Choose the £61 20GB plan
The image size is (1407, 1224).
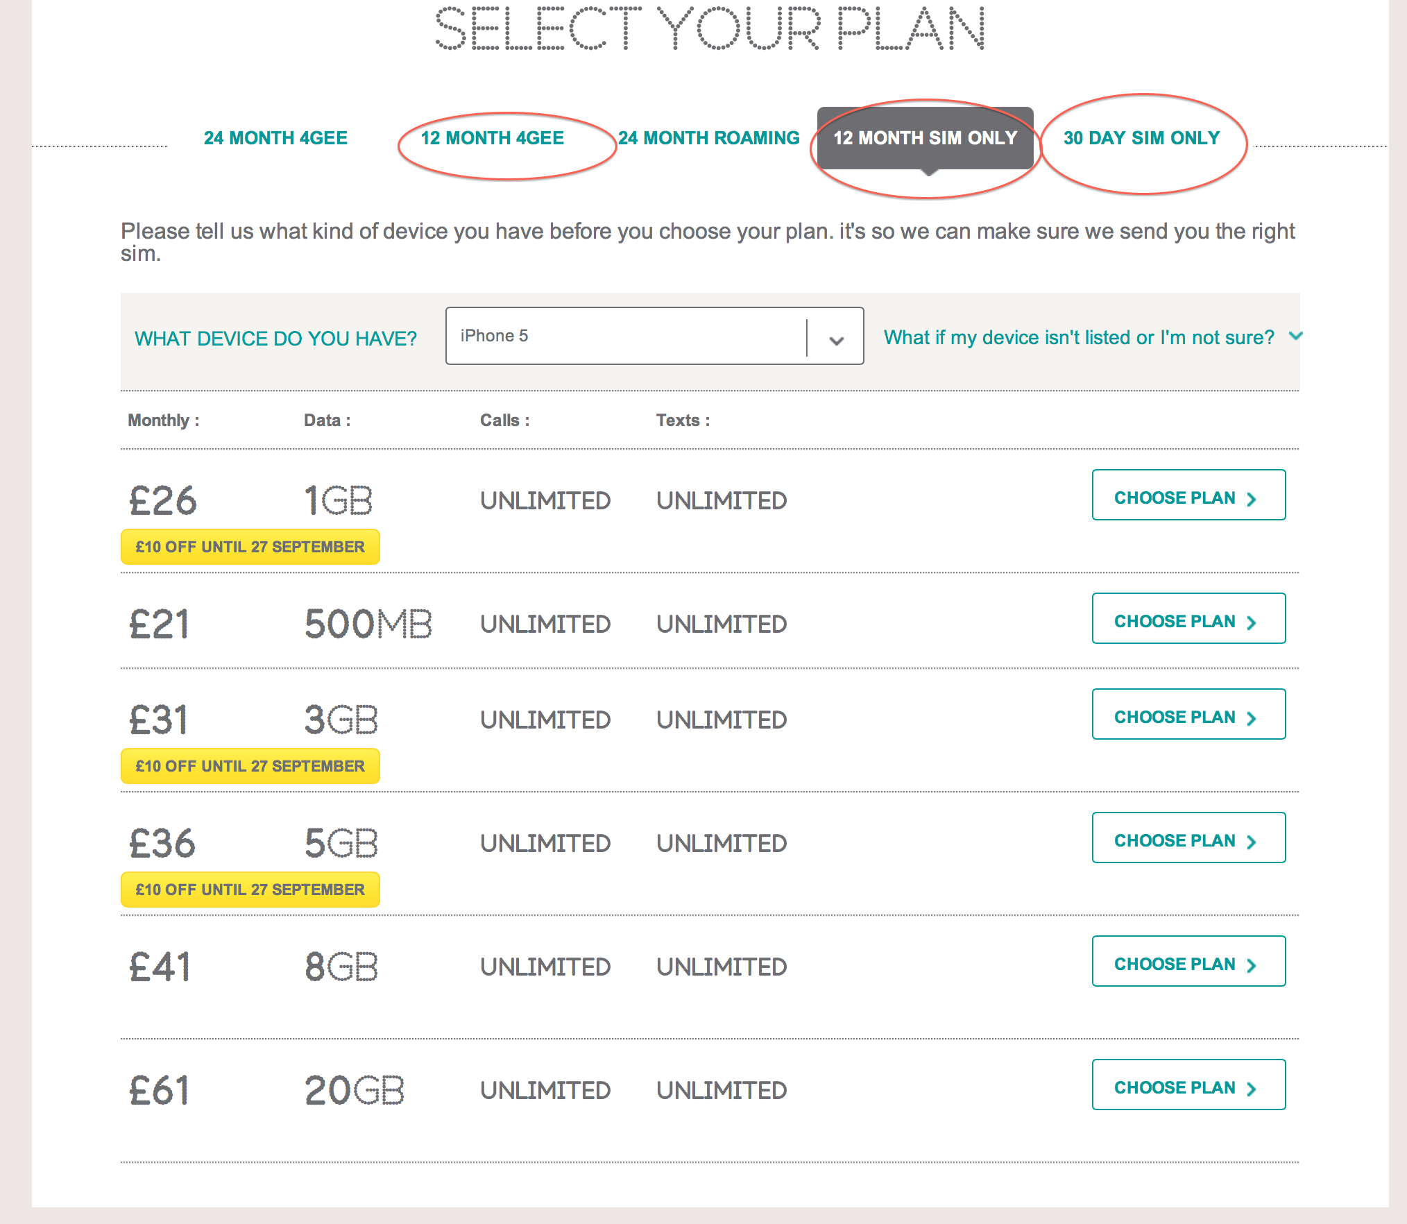click(x=1188, y=1085)
